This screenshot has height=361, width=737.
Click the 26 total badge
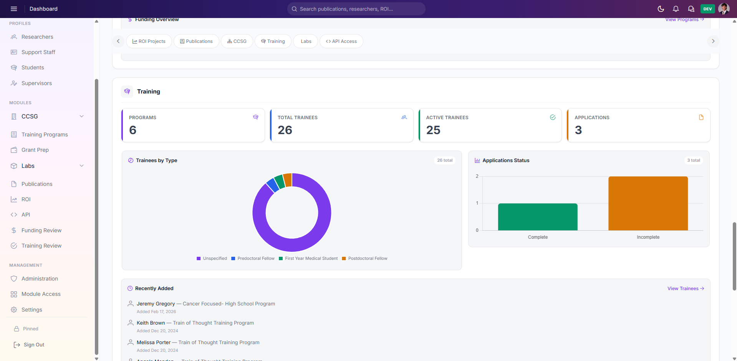point(445,160)
